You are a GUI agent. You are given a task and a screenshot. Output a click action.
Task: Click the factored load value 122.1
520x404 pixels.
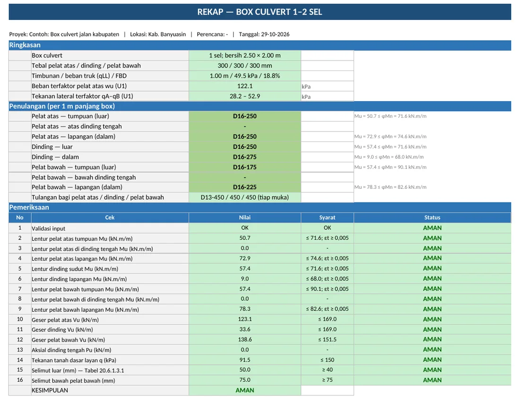click(x=245, y=86)
